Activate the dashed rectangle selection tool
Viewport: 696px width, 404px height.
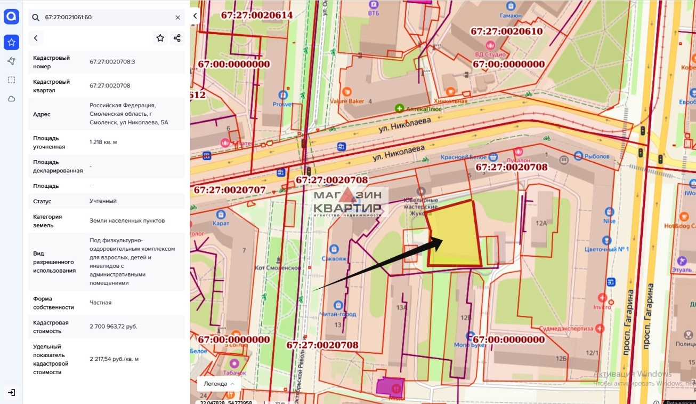coord(11,80)
